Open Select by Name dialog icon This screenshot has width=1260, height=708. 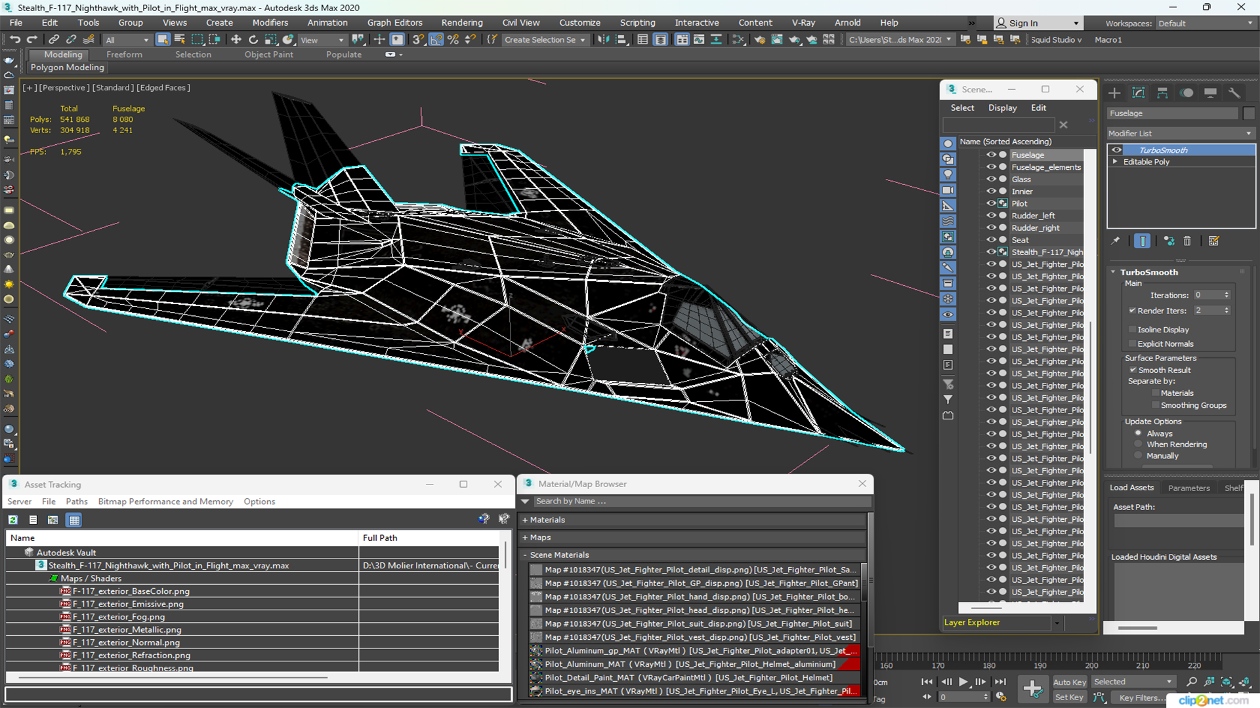[179, 39]
